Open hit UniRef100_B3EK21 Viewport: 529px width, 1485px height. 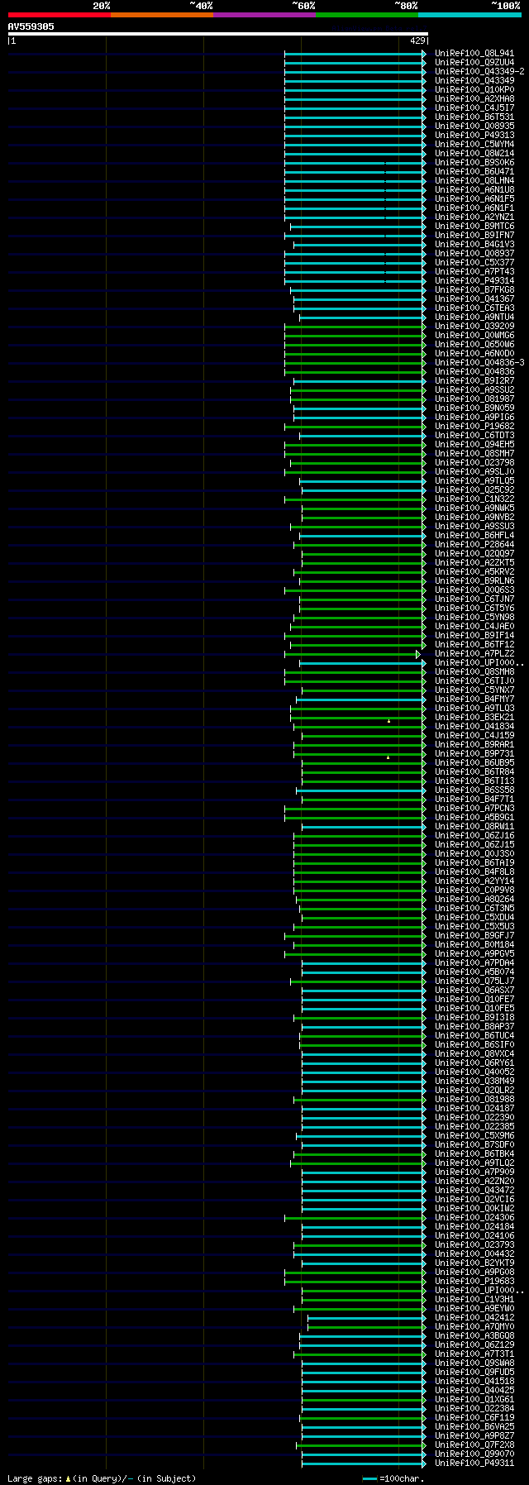point(474,718)
